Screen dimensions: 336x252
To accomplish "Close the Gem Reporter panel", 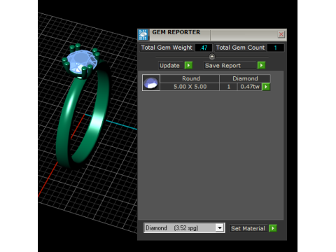I will coord(281,34).
